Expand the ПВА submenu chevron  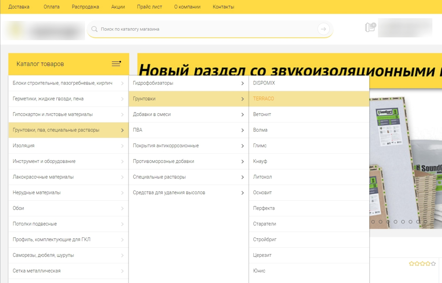[x=243, y=130]
